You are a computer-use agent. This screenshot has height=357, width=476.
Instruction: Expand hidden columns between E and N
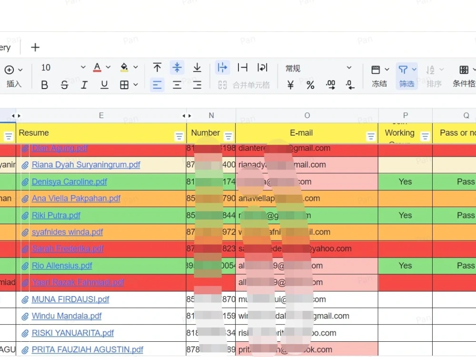(187, 116)
